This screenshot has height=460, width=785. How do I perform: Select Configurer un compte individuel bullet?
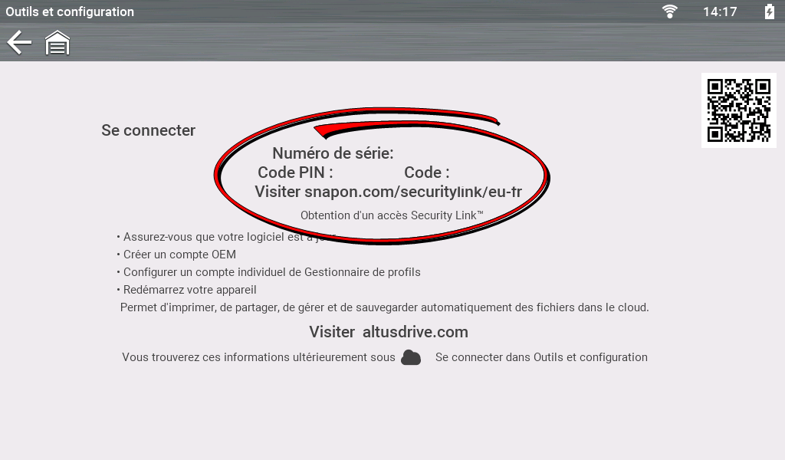(271, 272)
